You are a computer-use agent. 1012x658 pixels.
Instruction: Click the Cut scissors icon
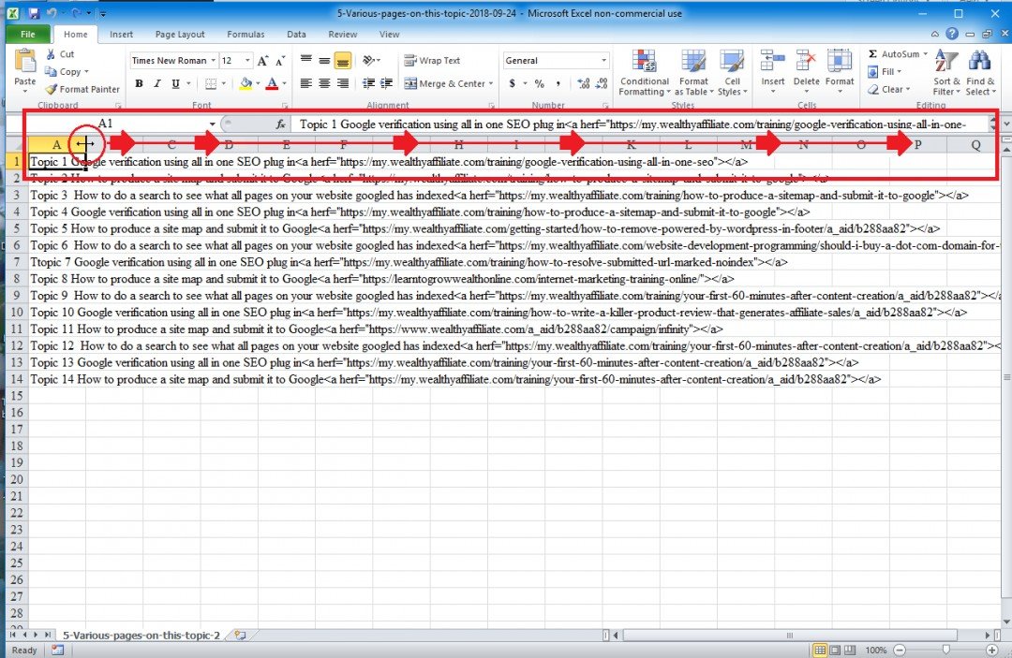click(x=51, y=54)
